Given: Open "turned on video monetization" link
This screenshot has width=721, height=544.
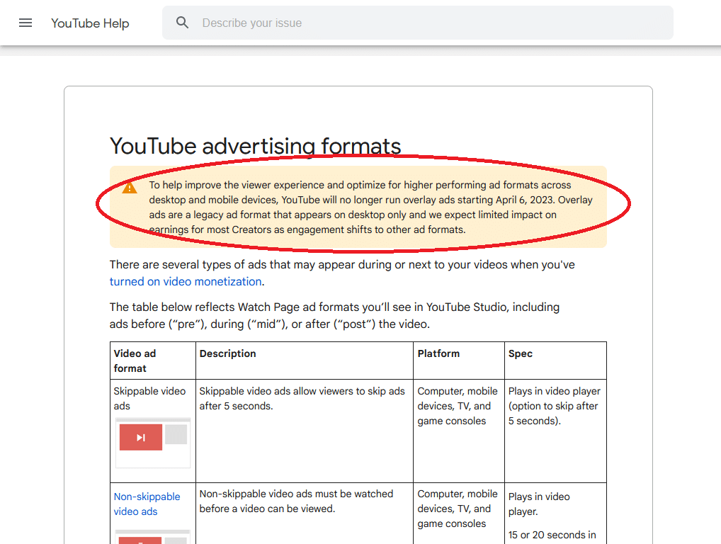Looking at the screenshot, I should pyautogui.click(x=186, y=281).
